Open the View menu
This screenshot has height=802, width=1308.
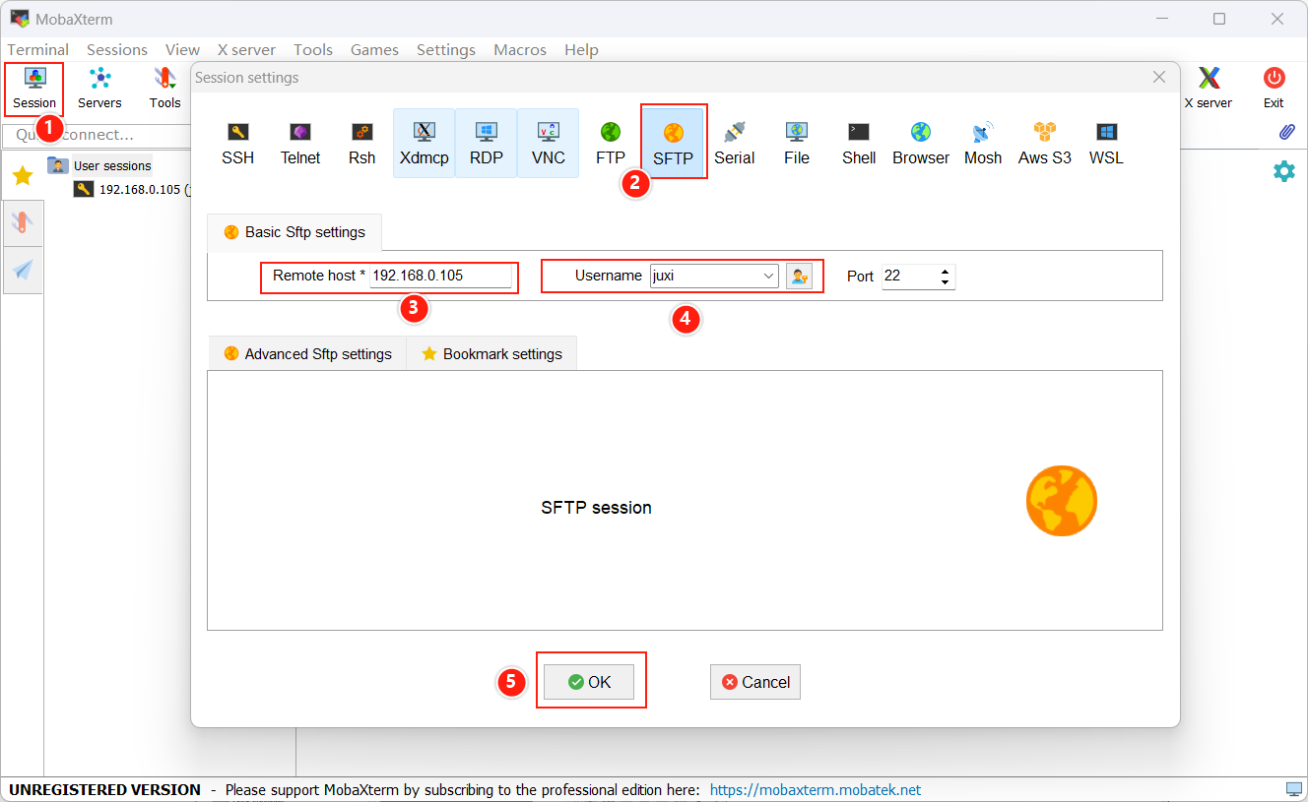coord(182,49)
